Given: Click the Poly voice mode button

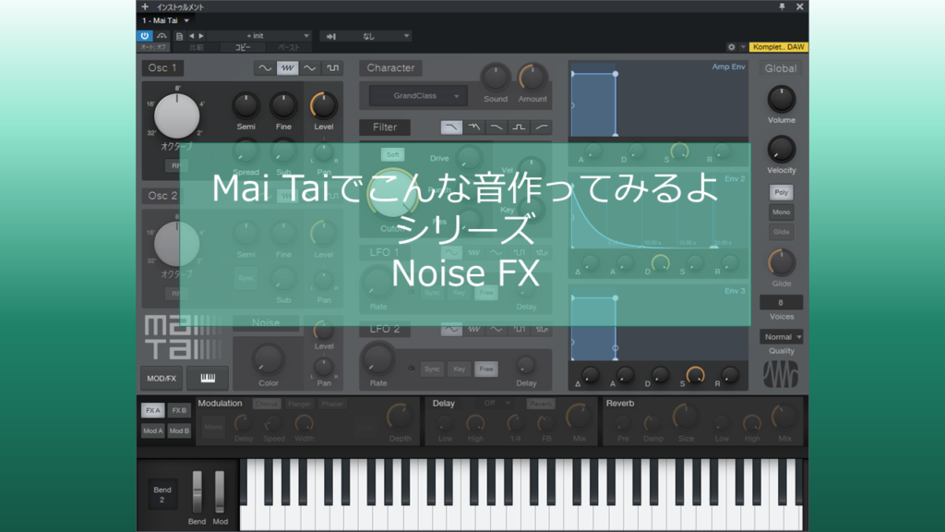Looking at the screenshot, I should point(781,192).
